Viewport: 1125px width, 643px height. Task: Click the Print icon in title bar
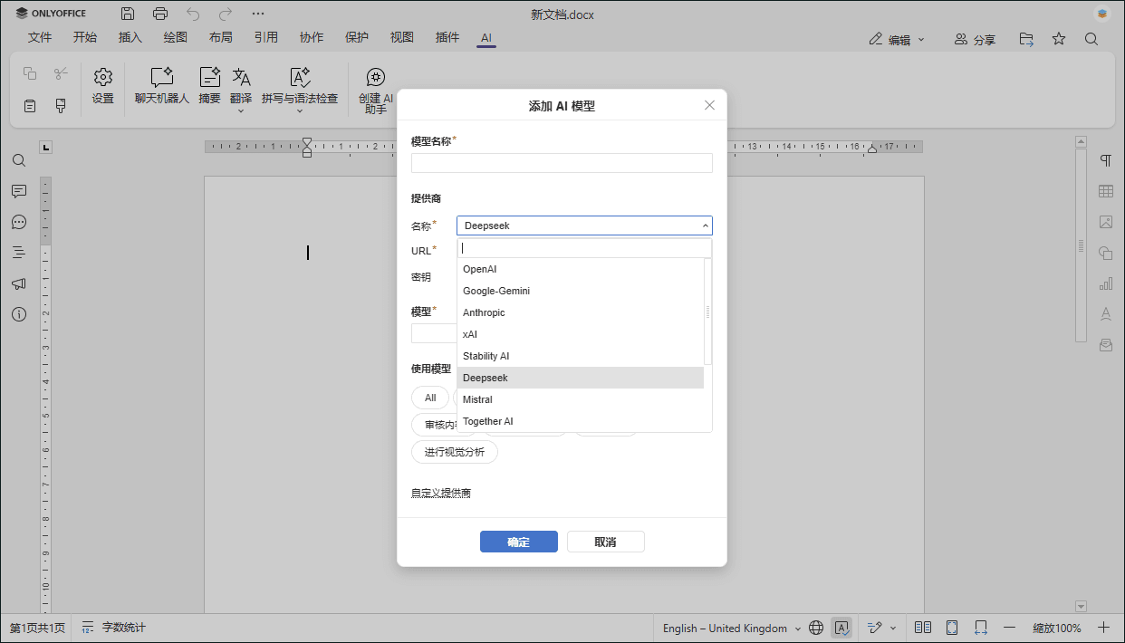[160, 14]
